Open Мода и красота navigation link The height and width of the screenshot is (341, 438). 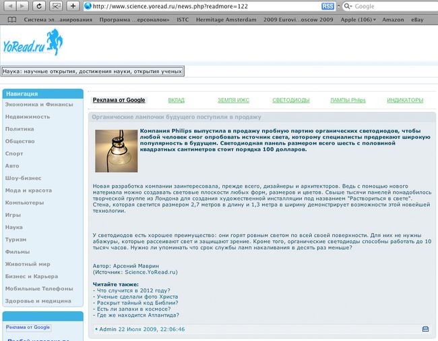[28, 190]
